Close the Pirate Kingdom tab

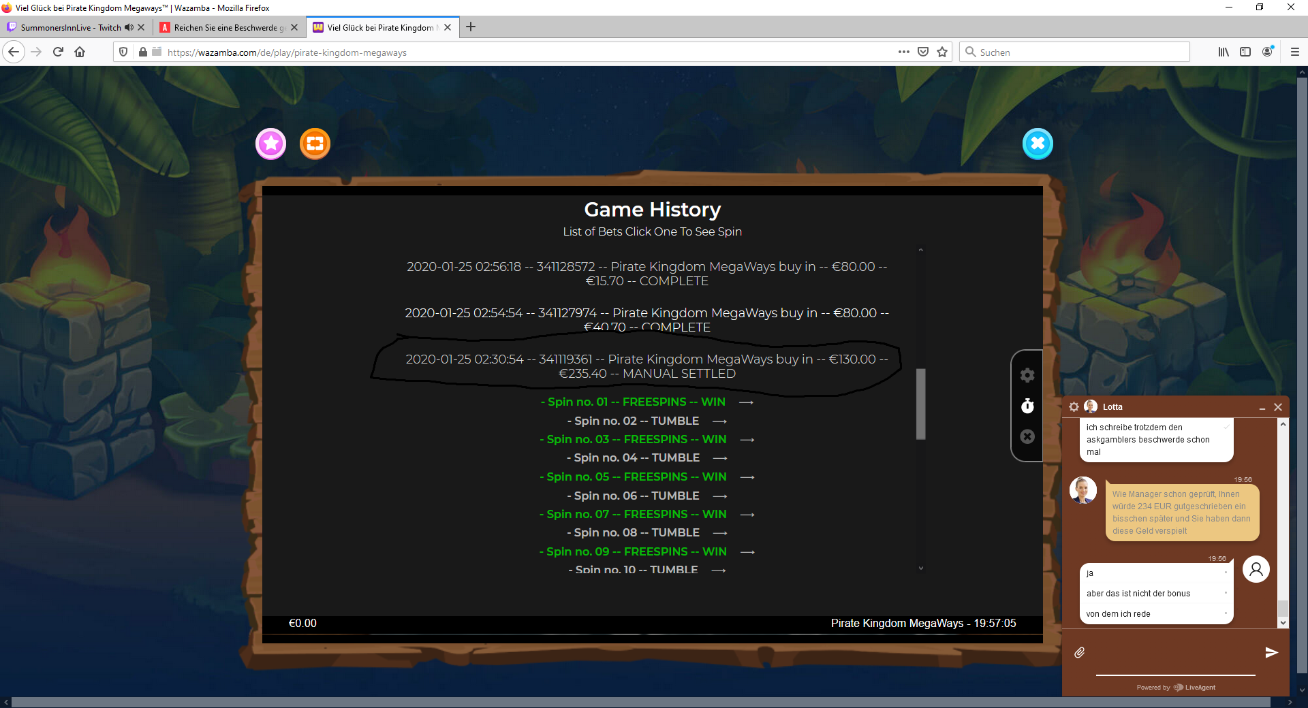[x=448, y=27]
